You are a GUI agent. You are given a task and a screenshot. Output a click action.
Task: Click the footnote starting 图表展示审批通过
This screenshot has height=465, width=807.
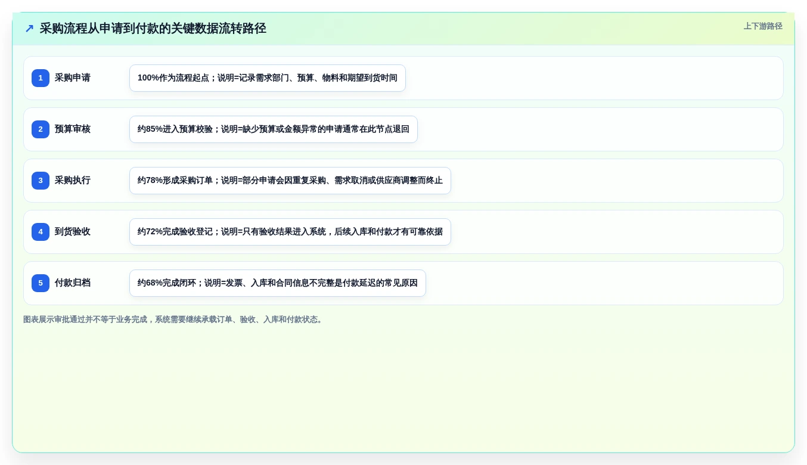tap(174, 320)
